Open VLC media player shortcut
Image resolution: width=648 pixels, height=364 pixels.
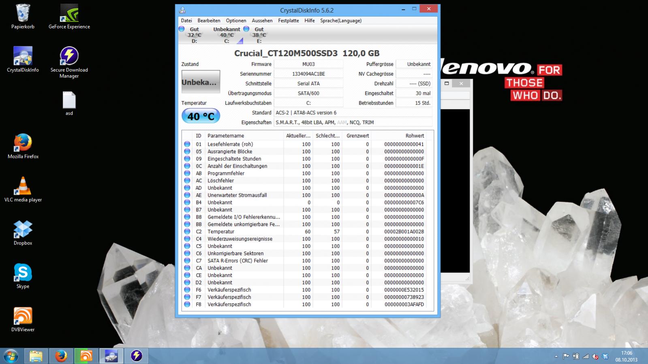[x=23, y=189]
